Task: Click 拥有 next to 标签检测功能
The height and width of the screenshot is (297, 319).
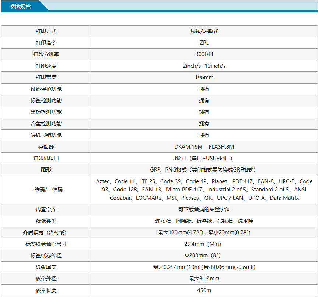Action: click(x=204, y=100)
